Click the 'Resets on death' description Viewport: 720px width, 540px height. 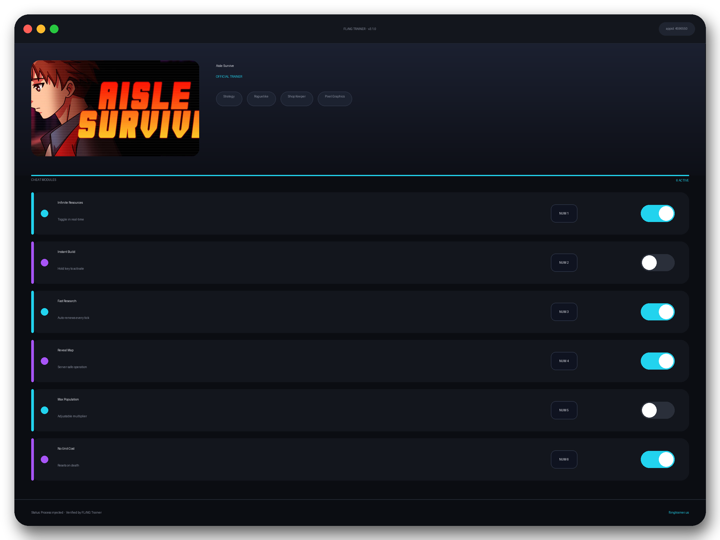pyautogui.click(x=68, y=466)
